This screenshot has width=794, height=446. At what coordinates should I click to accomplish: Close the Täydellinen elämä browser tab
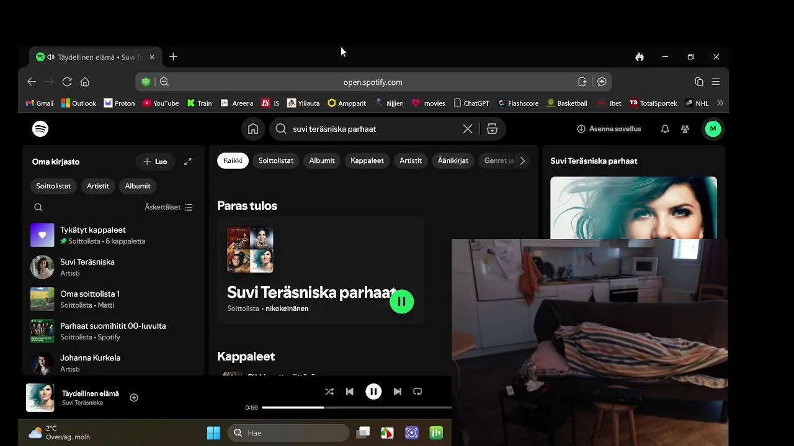[152, 57]
